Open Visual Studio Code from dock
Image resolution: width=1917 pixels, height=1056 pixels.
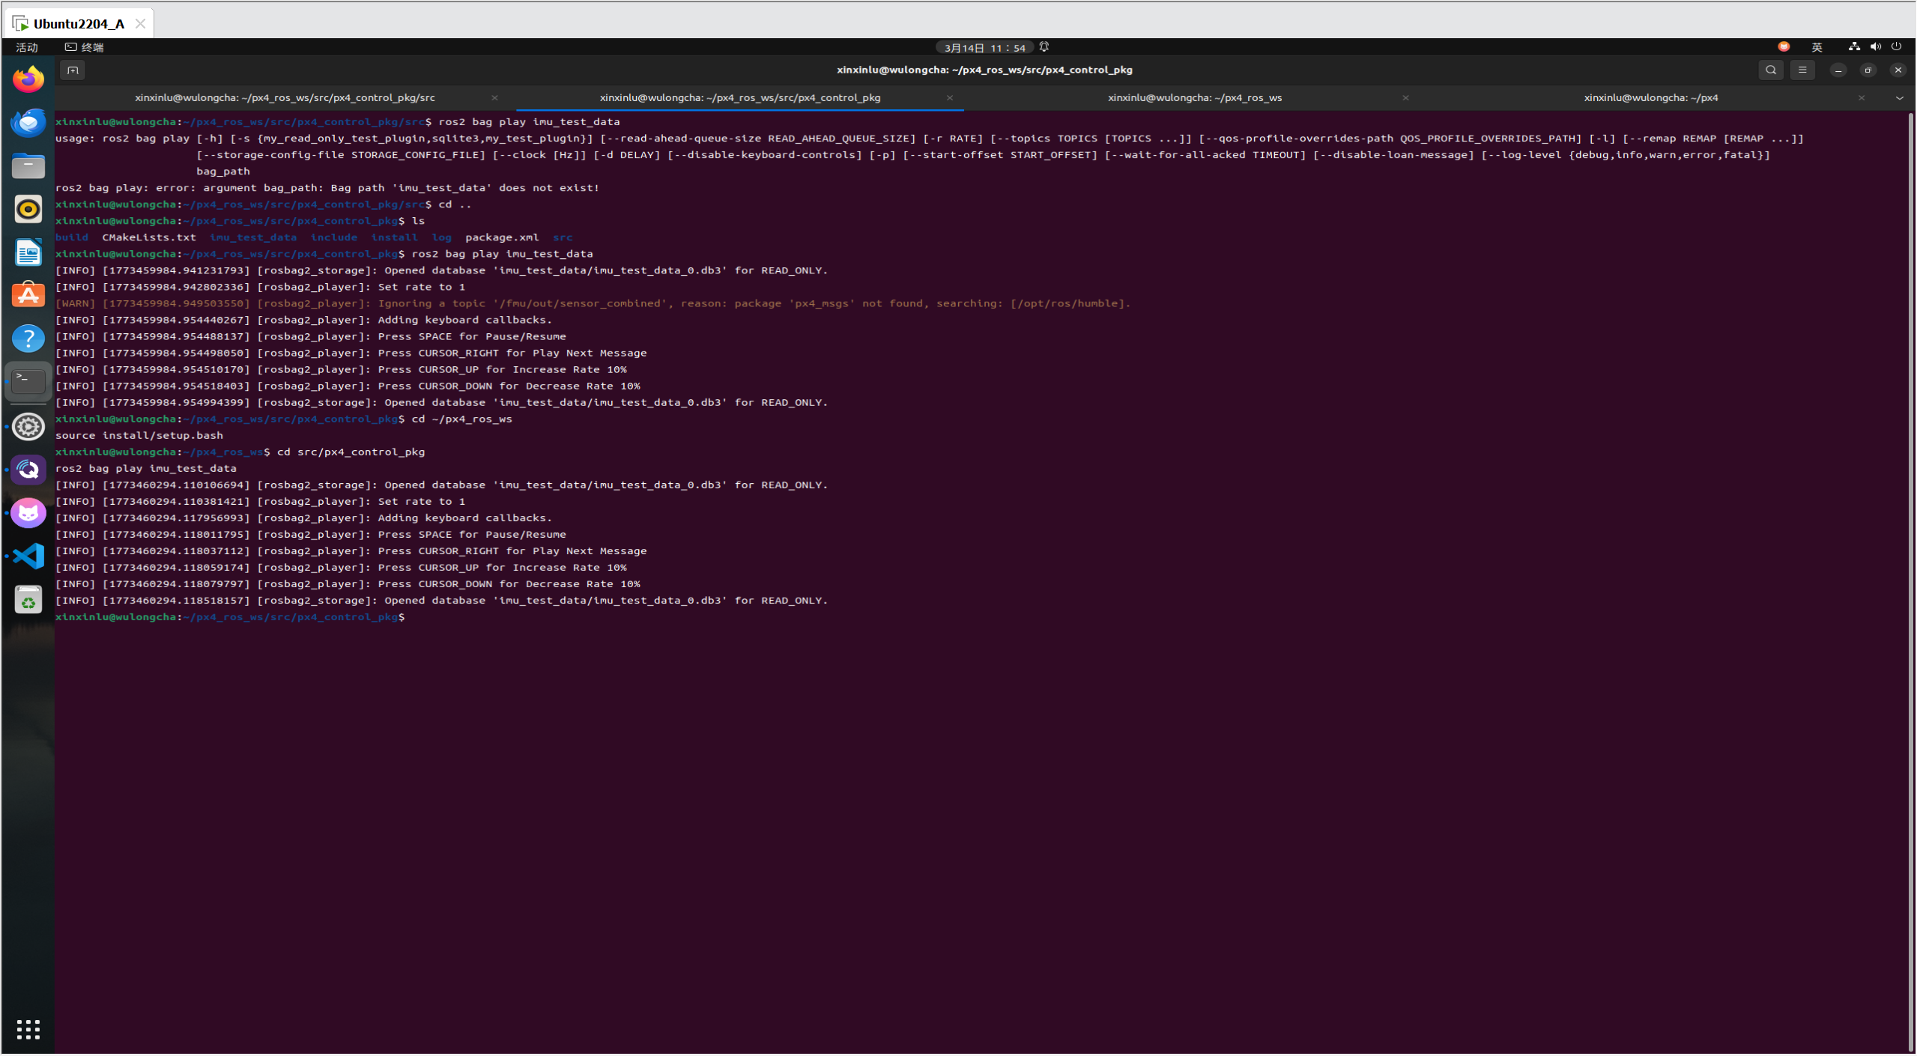point(28,556)
